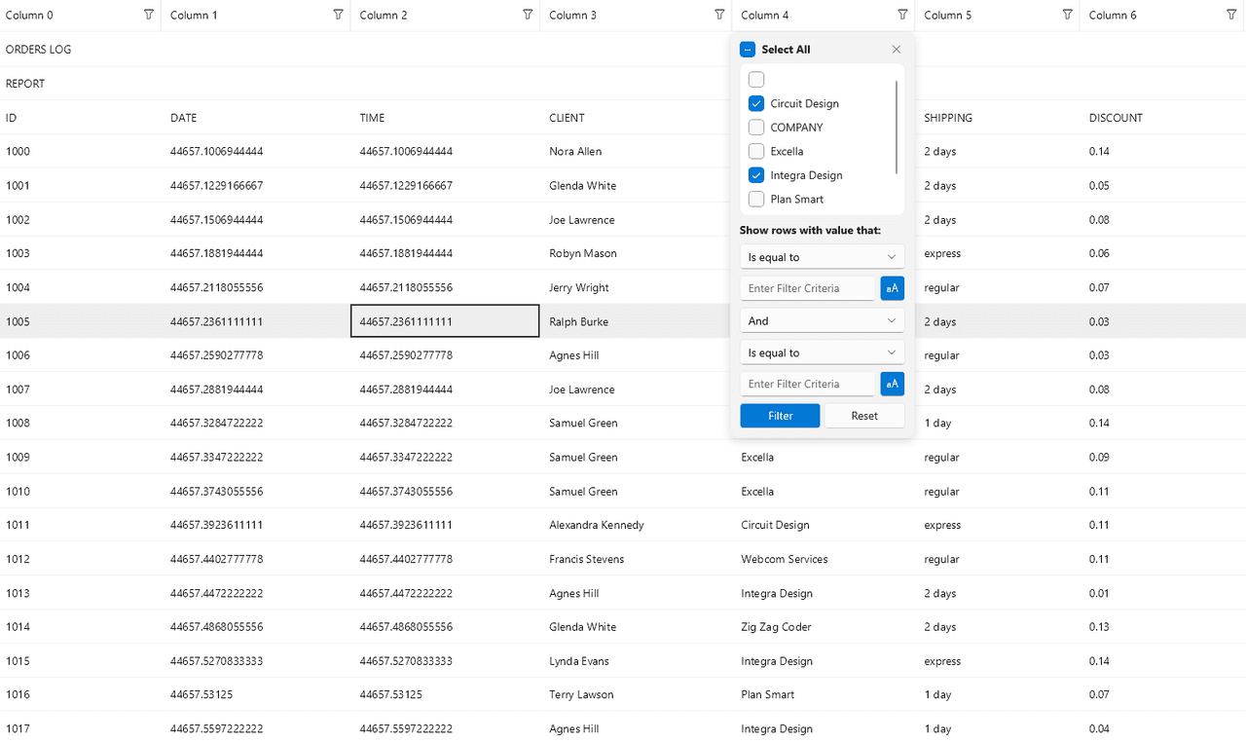Open the filter icon for Column 3
The image size is (1246, 742).
tap(719, 15)
